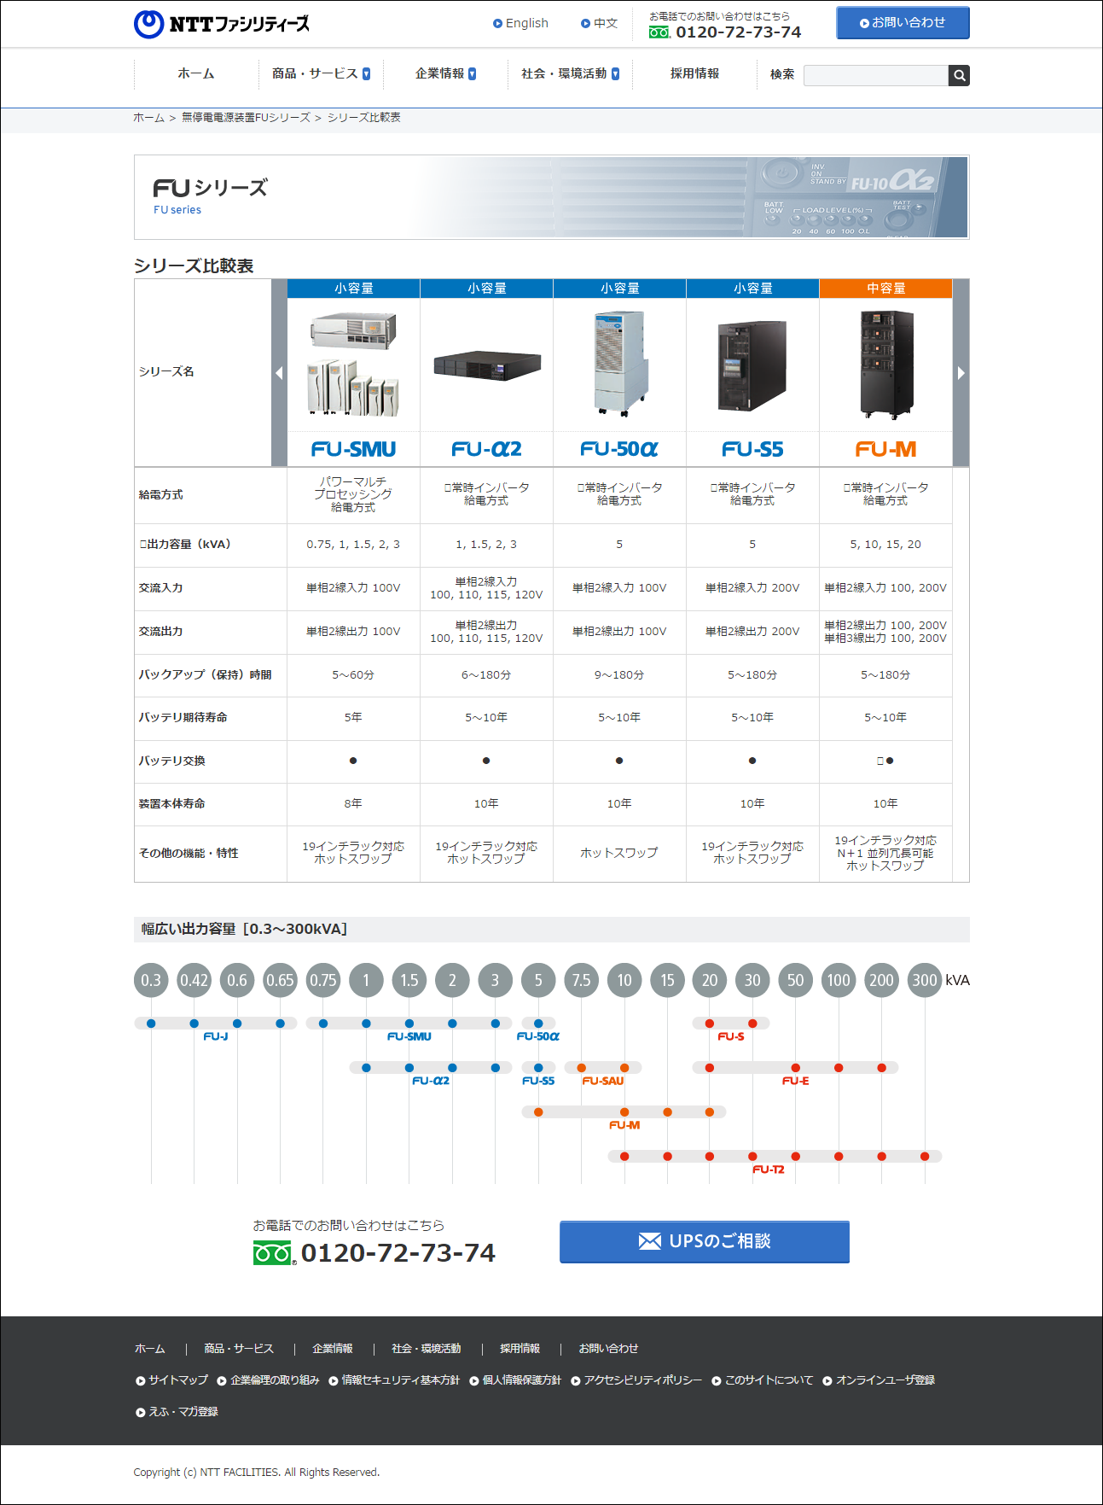The width and height of the screenshot is (1103, 1505).
Task: Click the FU-S label in capacity chart
Action: (x=731, y=1036)
